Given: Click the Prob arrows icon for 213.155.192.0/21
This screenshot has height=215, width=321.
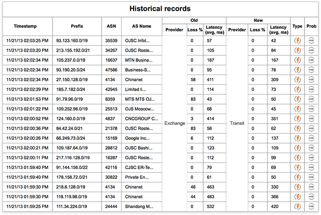Looking at the screenshot, I should click(311, 50).
